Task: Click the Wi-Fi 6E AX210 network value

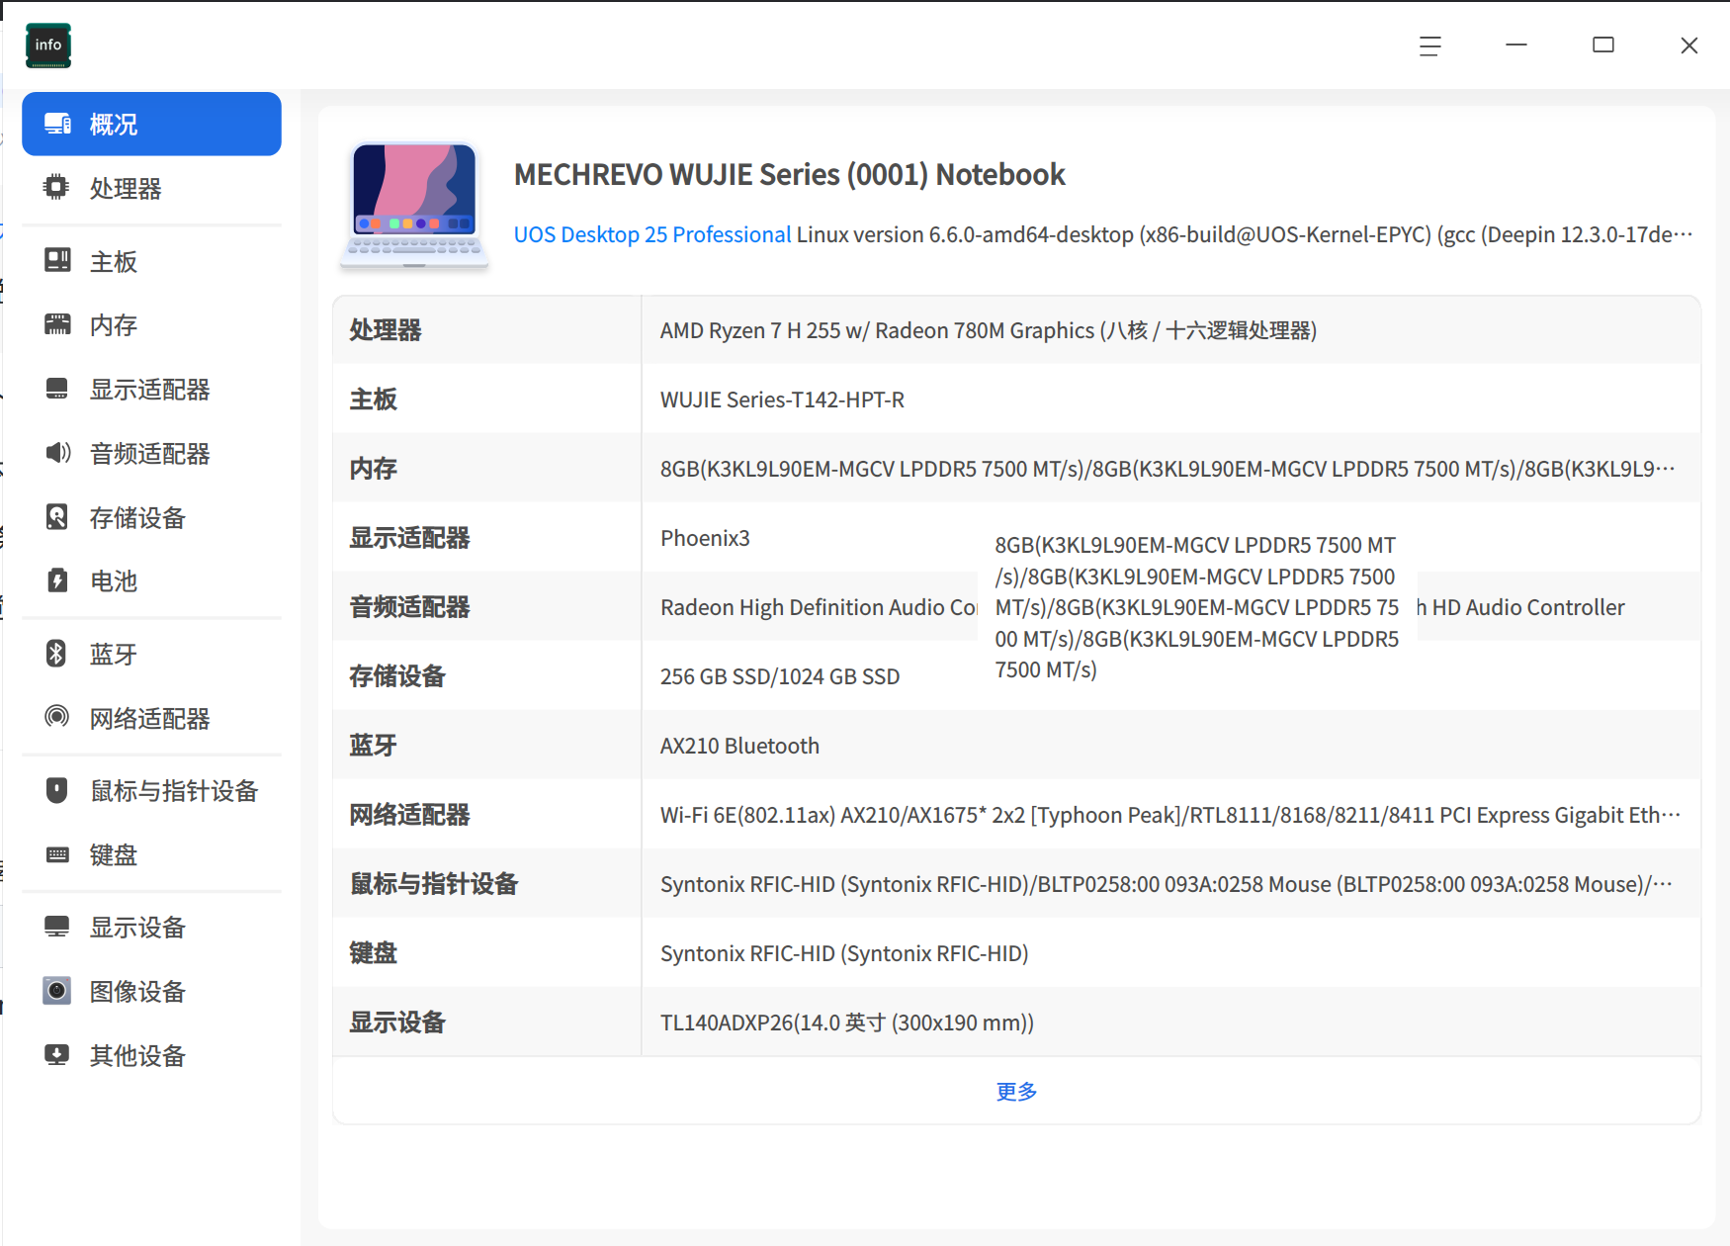Action: [x=1170, y=815]
